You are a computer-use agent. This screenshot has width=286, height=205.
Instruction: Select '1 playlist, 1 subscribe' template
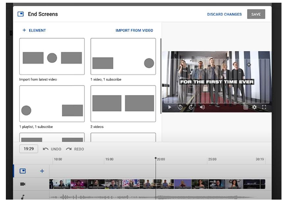click(x=52, y=103)
